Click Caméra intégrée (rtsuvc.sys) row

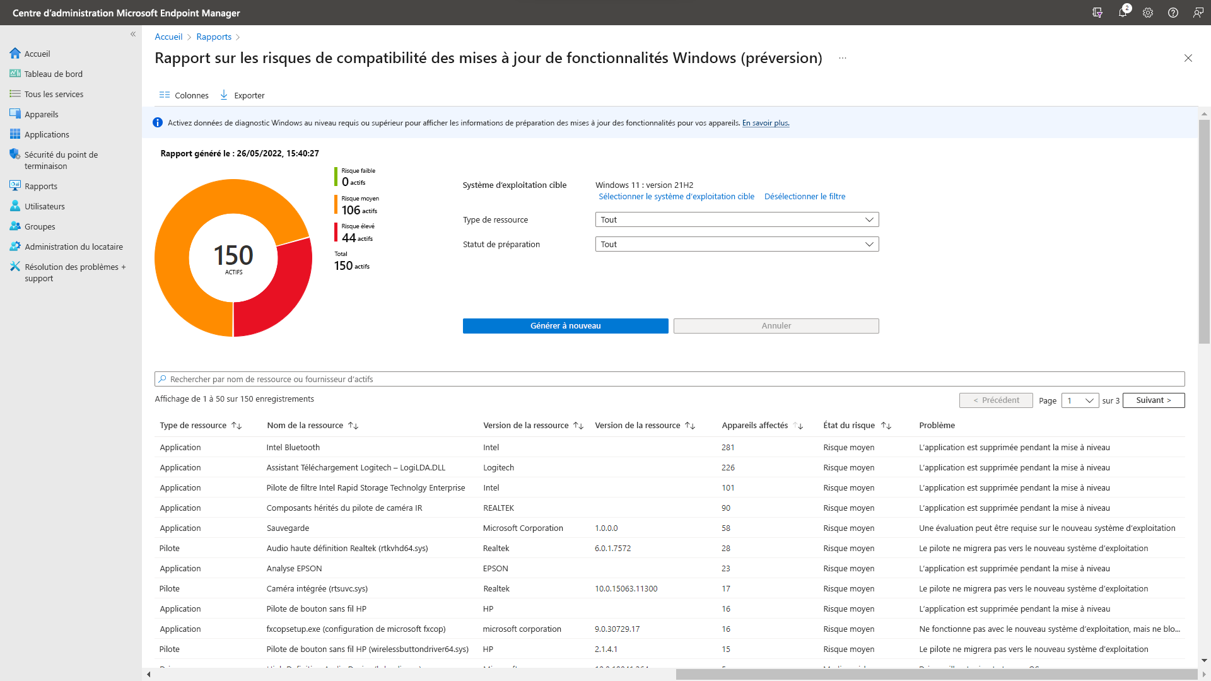point(670,588)
